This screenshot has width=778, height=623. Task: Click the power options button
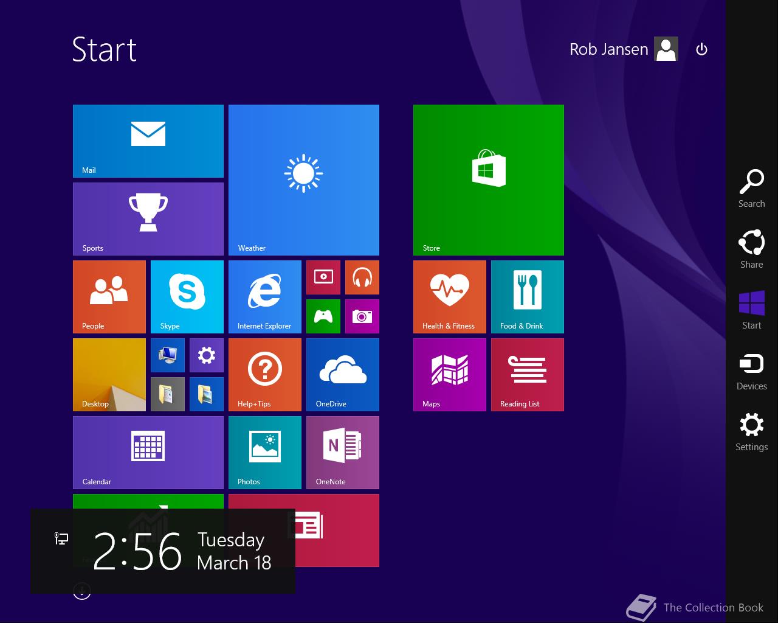coord(701,49)
